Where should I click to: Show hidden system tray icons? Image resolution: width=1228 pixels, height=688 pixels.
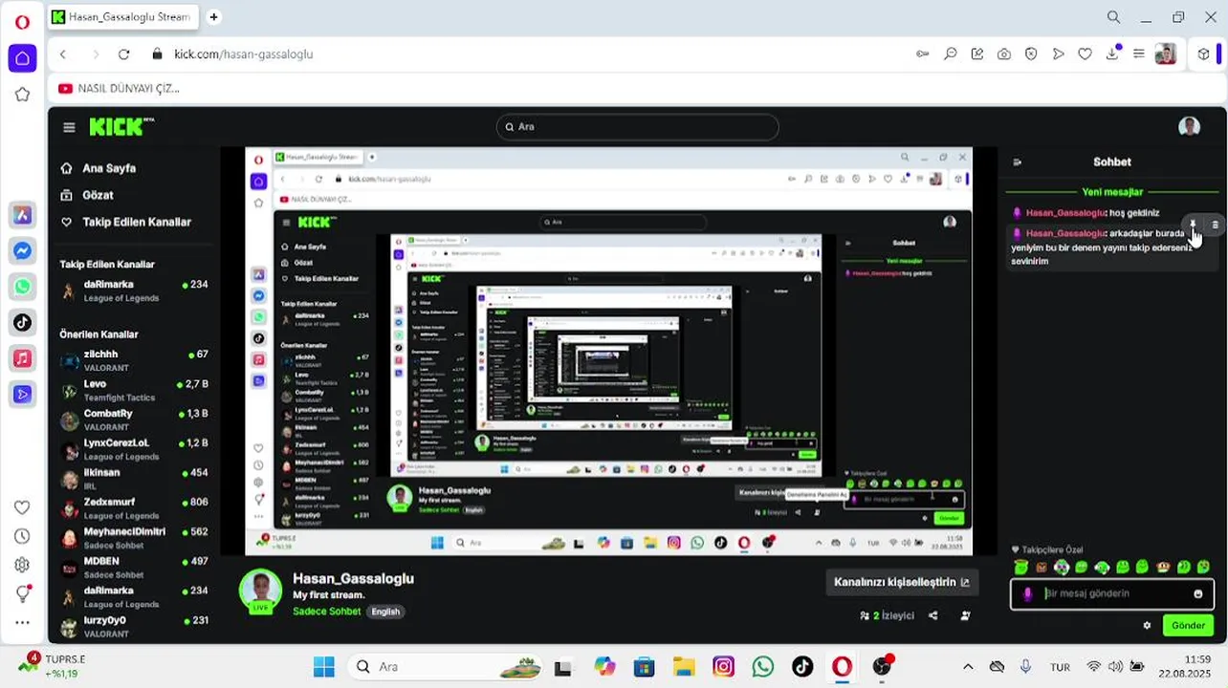[x=968, y=667]
